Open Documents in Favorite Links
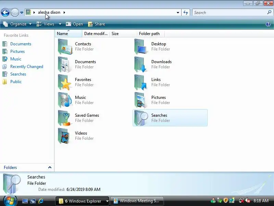 [21, 44]
